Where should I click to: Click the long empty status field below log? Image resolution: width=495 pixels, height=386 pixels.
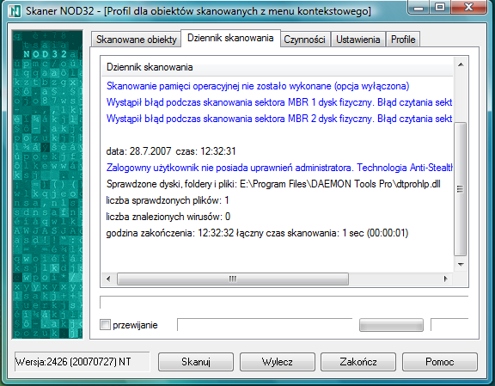click(x=284, y=303)
